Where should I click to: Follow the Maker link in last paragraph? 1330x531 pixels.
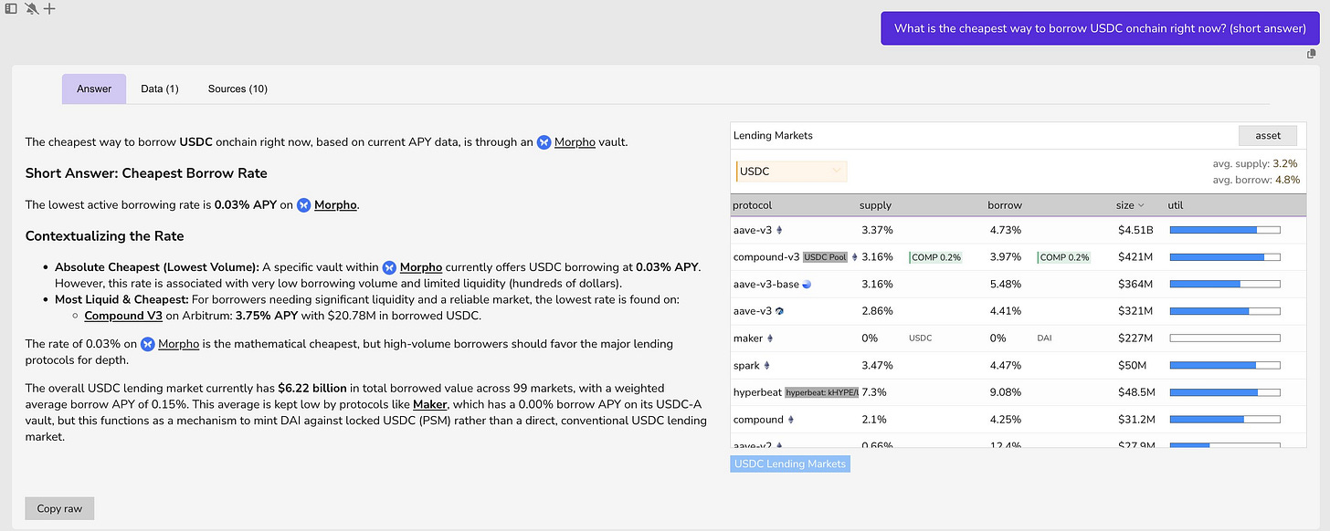tap(430, 404)
